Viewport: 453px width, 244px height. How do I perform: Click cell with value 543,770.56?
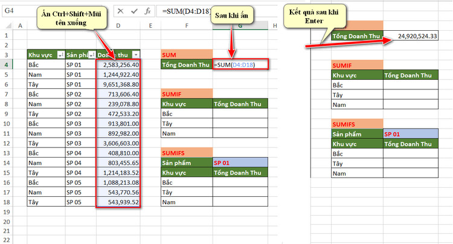coord(118,192)
